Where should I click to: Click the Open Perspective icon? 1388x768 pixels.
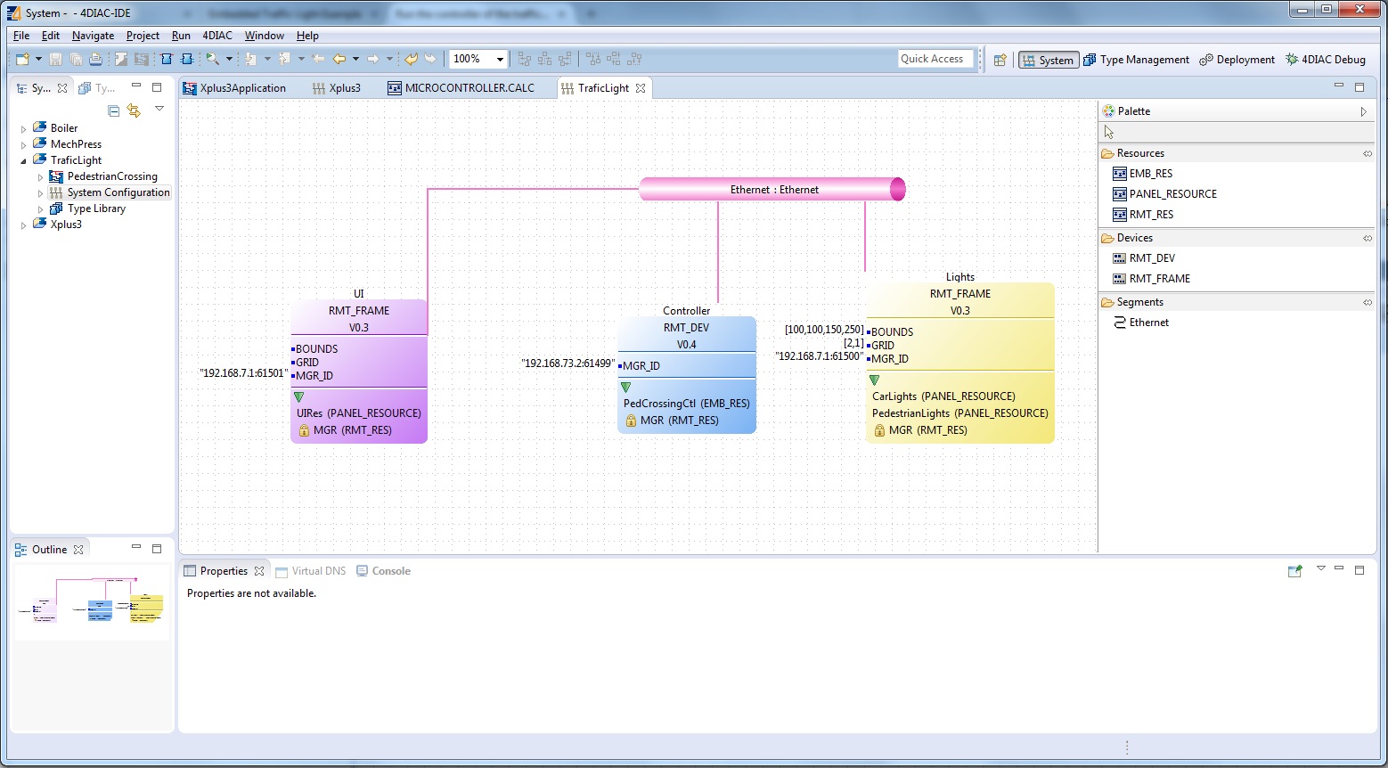coord(1000,60)
